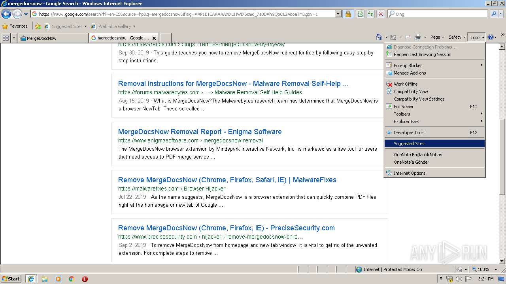Click the vertical scrollbar thumb
The width and height of the screenshot is (506, 284).
point(502,156)
